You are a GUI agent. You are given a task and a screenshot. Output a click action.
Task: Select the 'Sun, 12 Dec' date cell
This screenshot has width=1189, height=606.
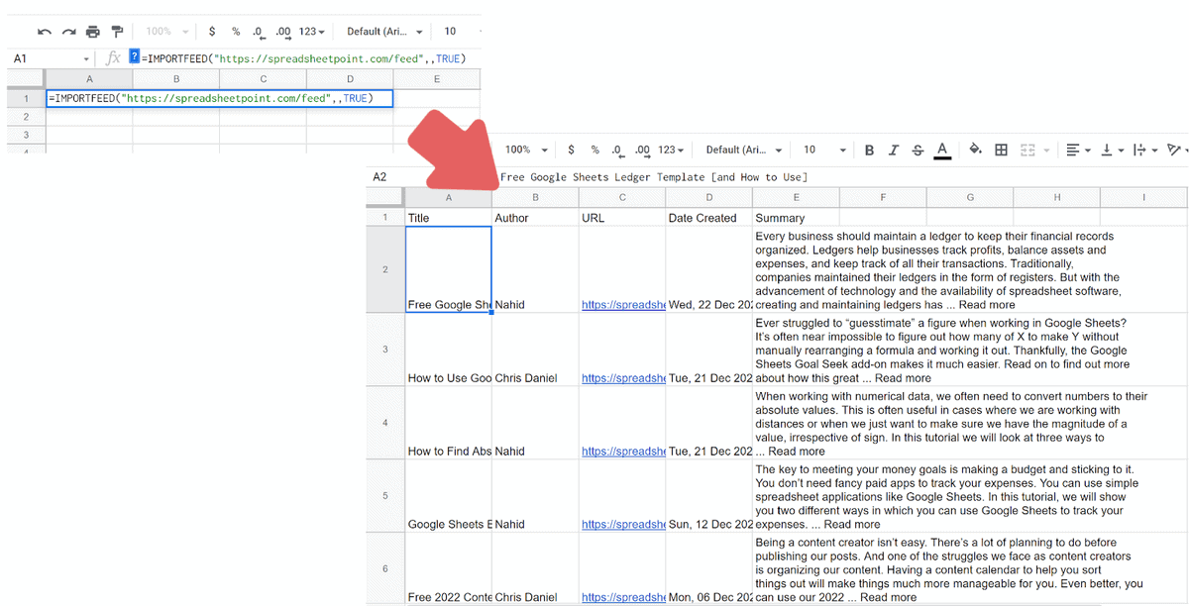pyautogui.click(x=709, y=496)
